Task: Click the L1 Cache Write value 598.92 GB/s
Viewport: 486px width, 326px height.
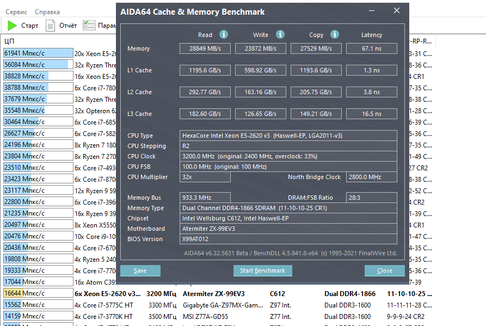Action: click(260, 70)
